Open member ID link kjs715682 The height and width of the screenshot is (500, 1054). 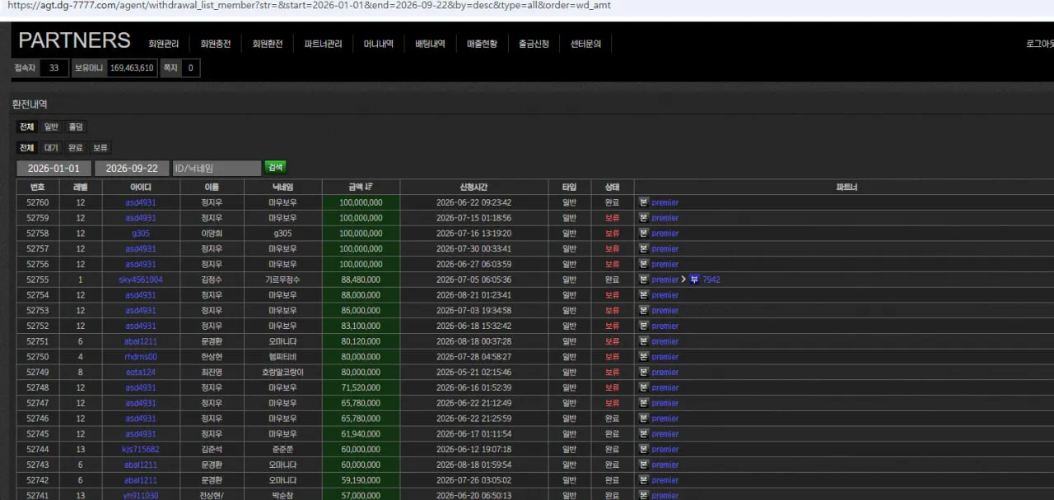[141, 450]
